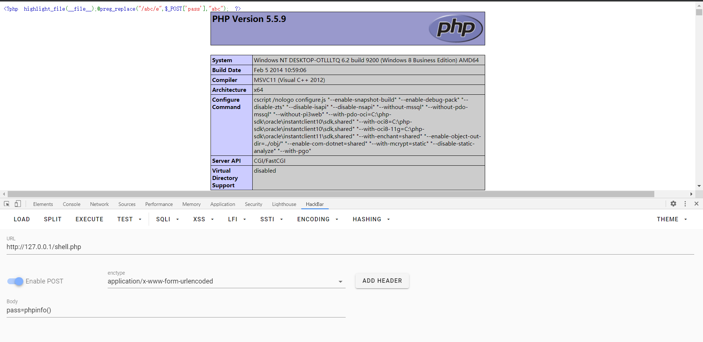
Task: Click the System row label
Action: [222, 60]
